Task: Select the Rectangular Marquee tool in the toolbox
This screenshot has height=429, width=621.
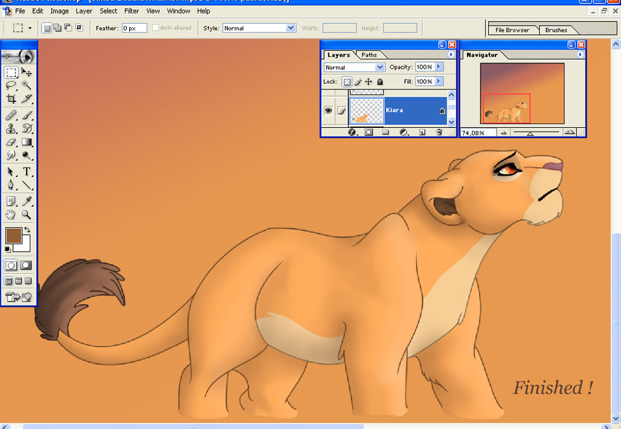Action: [x=11, y=72]
